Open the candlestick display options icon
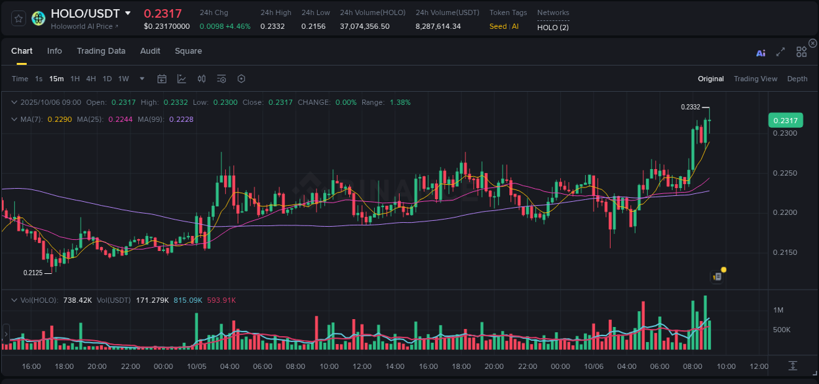 click(201, 79)
